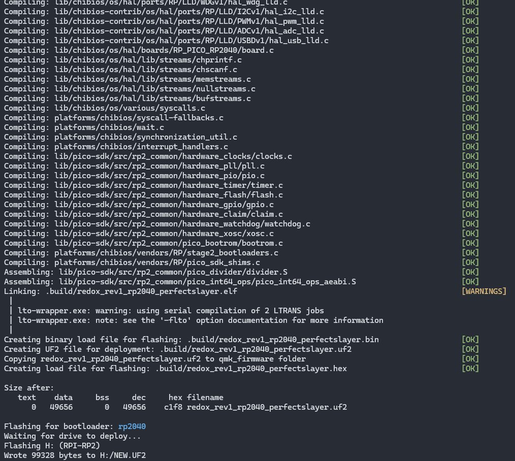Viewport: 515px width, 461px height.
Task: Click the [OK] tag beside bootrom.c
Action: [x=469, y=243]
